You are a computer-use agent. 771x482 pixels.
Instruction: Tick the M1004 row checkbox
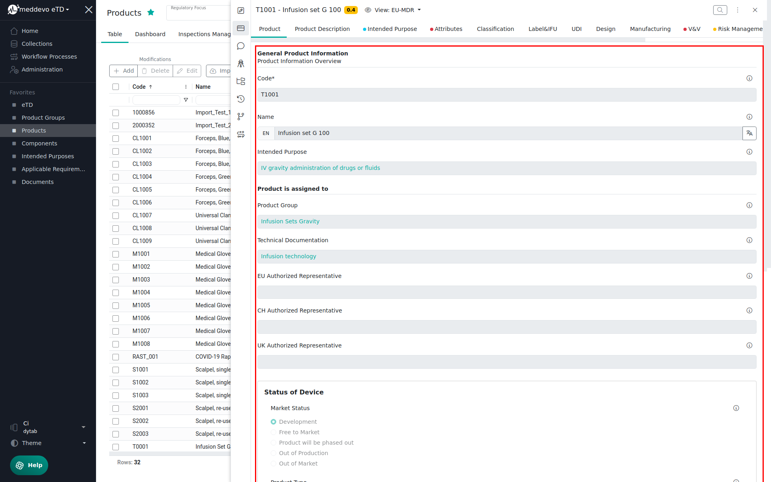click(116, 293)
